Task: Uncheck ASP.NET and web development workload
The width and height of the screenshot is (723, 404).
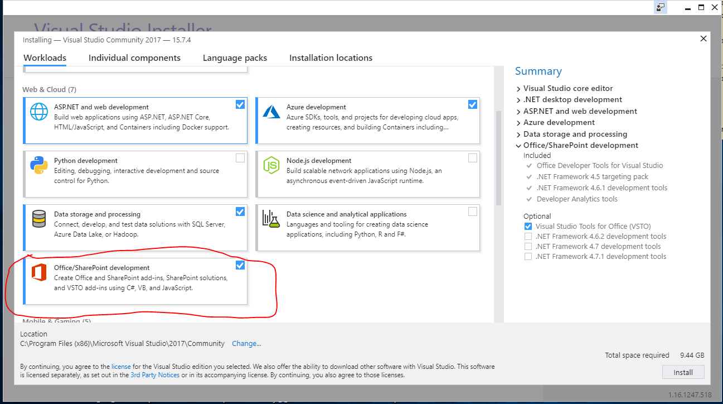Action: click(240, 104)
